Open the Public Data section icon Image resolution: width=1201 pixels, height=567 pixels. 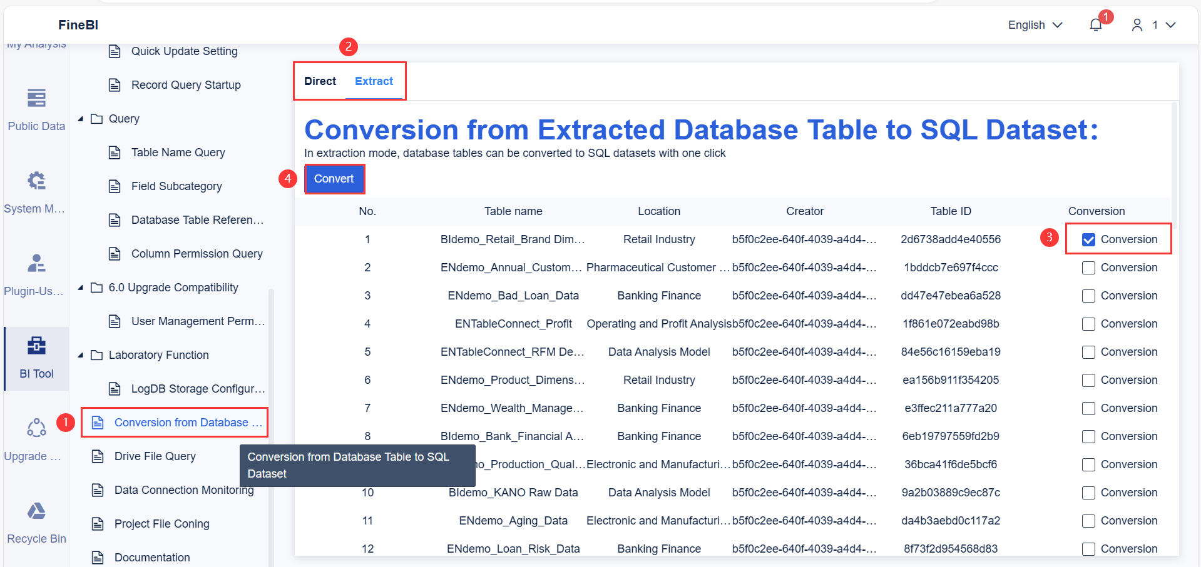coord(36,98)
